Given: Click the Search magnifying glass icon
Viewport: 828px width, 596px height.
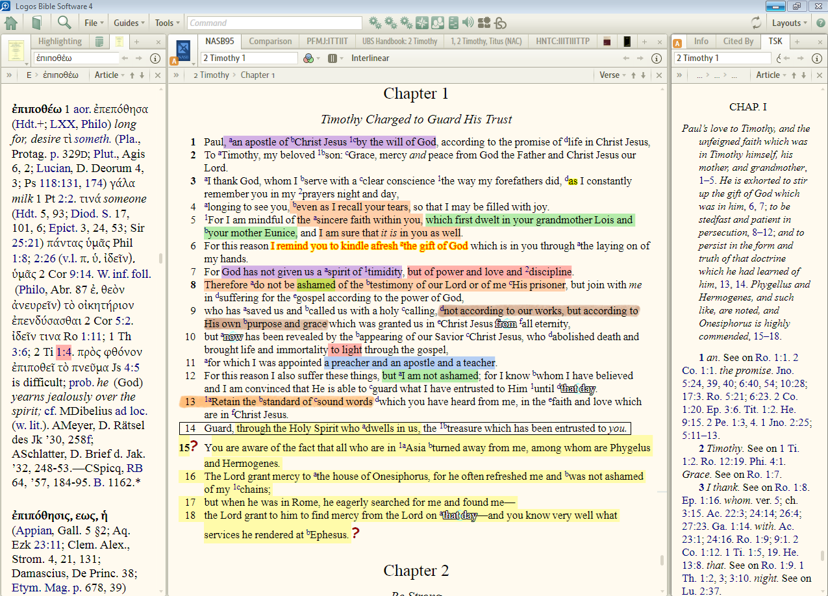Looking at the screenshot, I should [x=64, y=23].
